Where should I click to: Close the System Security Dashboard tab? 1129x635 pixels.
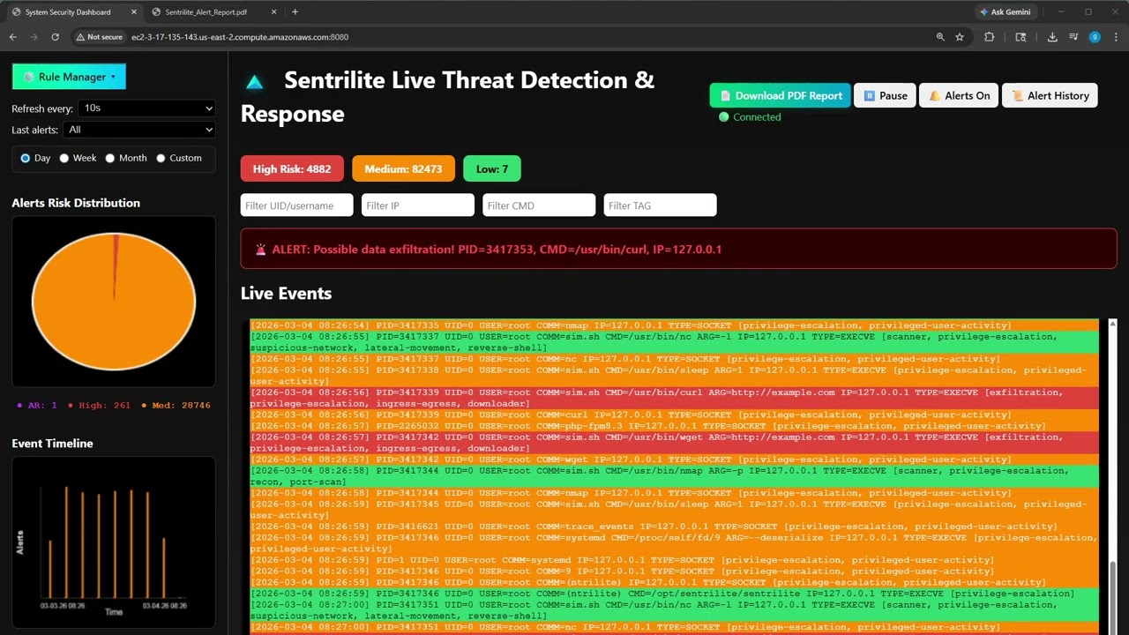134,12
